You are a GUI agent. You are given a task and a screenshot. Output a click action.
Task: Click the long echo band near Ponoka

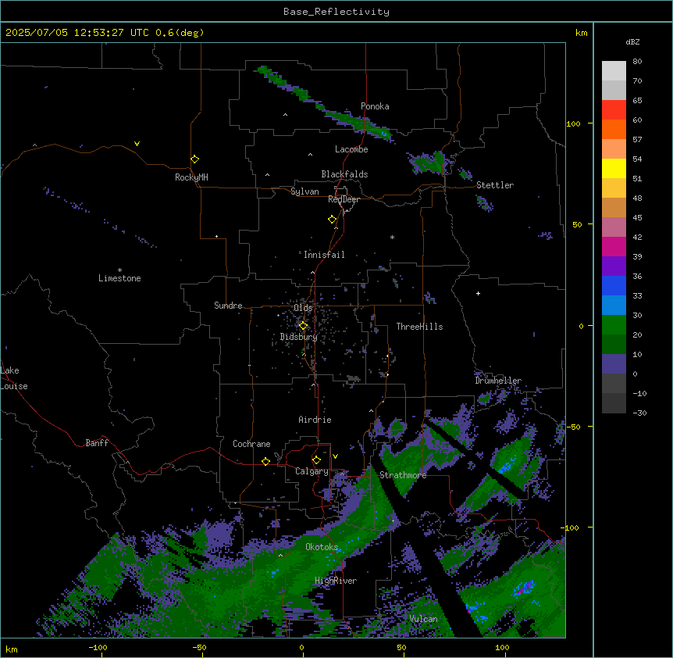click(326, 105)
